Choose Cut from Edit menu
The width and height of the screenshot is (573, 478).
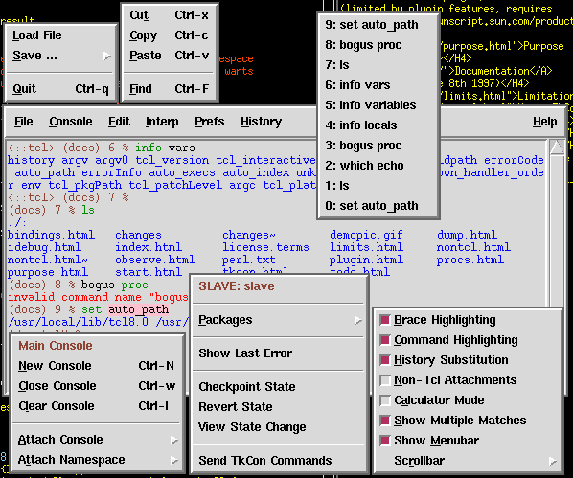coord(170,15)
